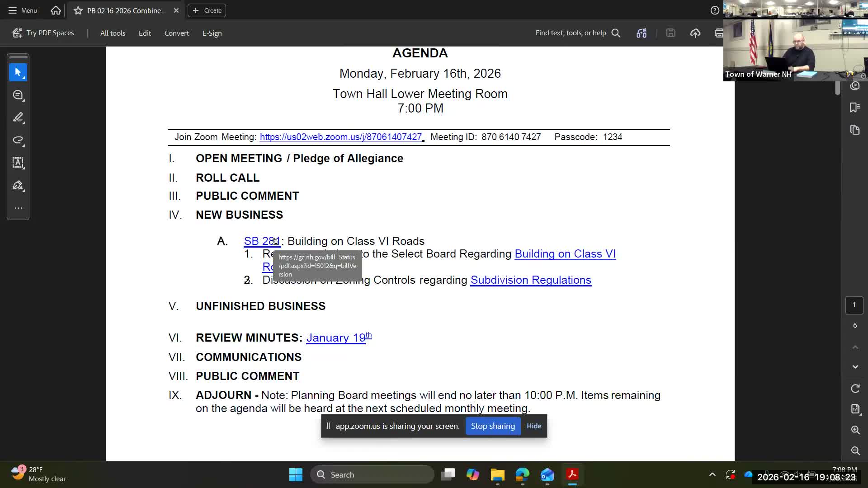Open the All tools menu

coord(113,33)
